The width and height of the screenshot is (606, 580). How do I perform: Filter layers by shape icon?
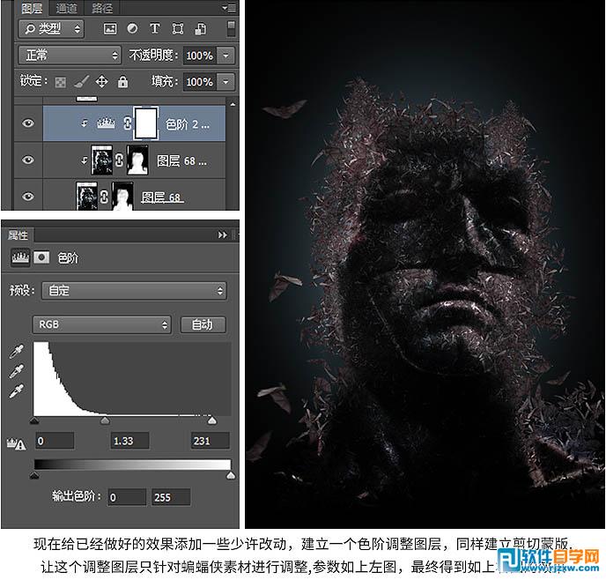click(177, 29)
